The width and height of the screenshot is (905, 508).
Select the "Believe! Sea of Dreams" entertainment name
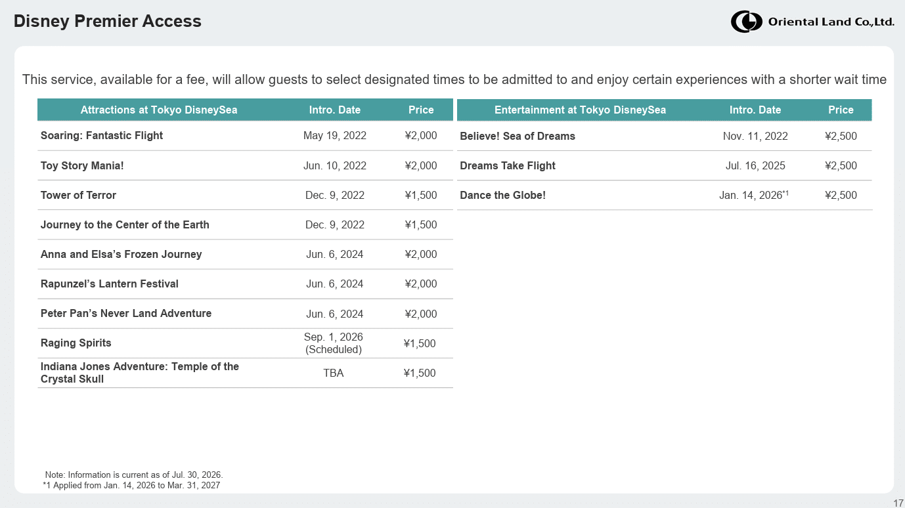pyautogui.click(x=518, y=136)
